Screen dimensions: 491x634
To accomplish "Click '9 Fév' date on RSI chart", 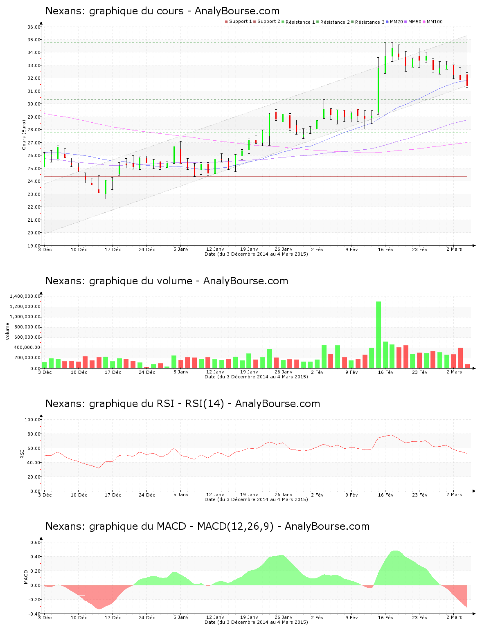I will (351, 495).
